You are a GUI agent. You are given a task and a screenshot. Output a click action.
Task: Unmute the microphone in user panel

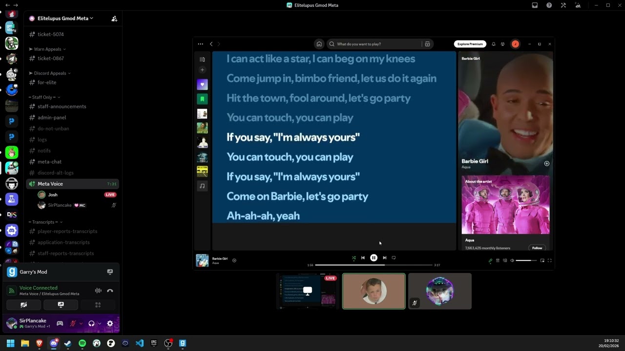[x=73, y=323]
